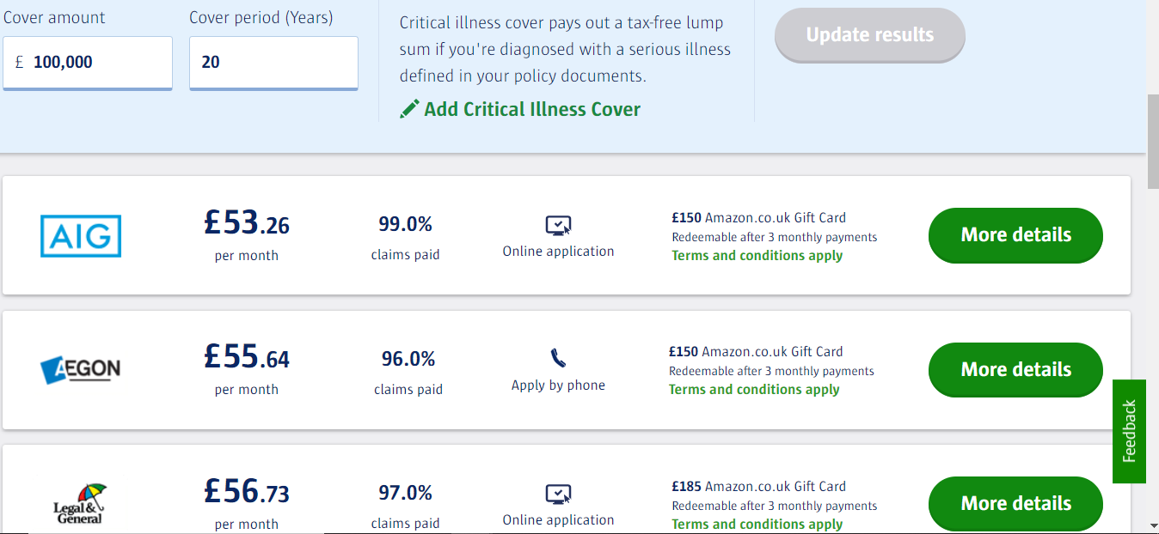This screenshot has width=1159, height=534.
Task: Open More details for Aegon quote
Action: pyautogui.click(x=1015, y=370)
